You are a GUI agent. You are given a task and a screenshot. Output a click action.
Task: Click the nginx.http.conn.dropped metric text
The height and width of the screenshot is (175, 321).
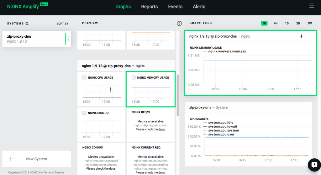pos(101,165)
